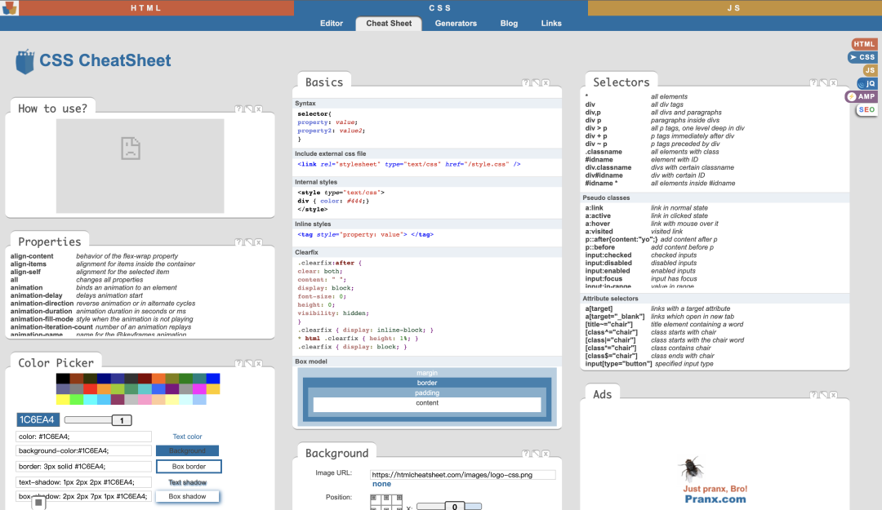Click the site logo in top-left corner
Screen dimensions: 882x510
click(9, 8)
